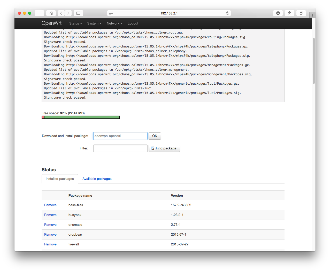Viewport: 330px width, 272px height.
Task: Click Logout in the navigation bar
Action: click(133, 23)
